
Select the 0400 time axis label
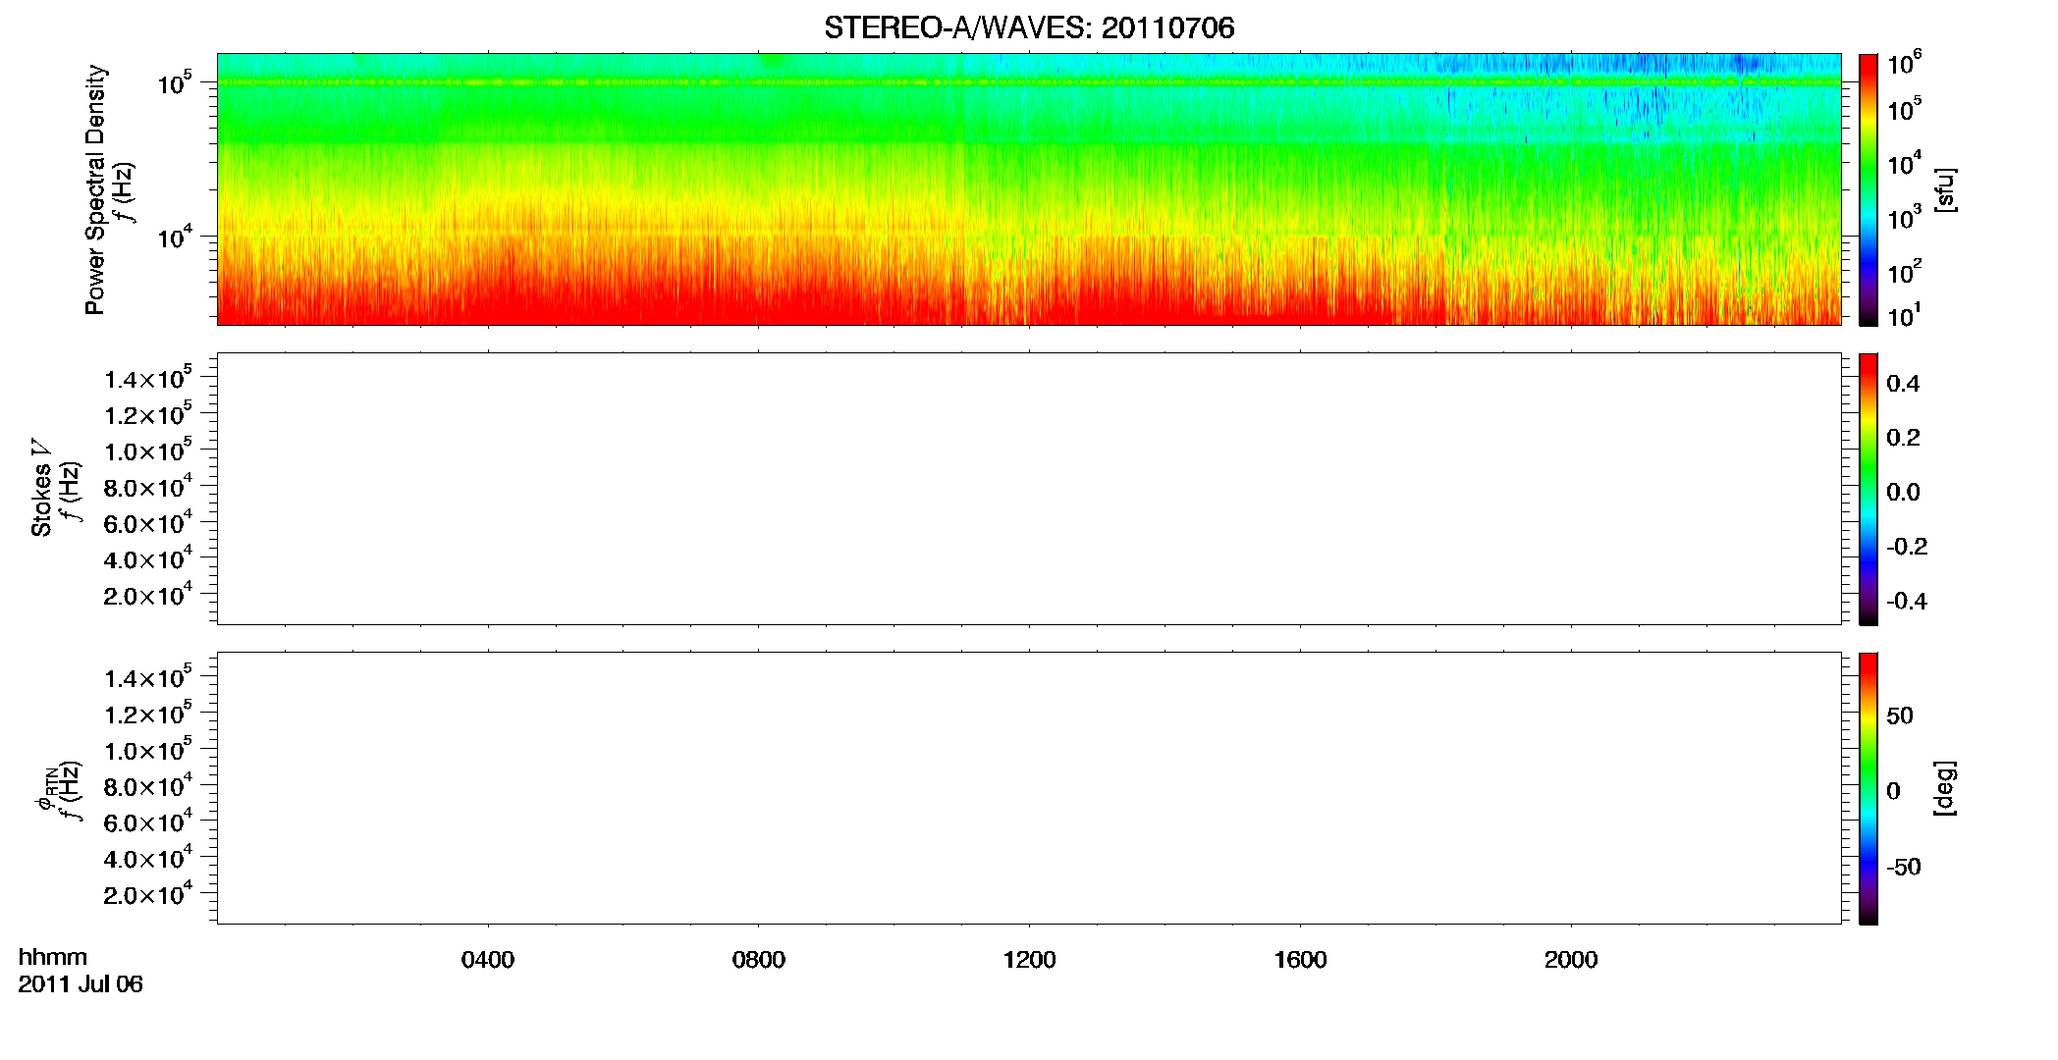pos(488,960)
